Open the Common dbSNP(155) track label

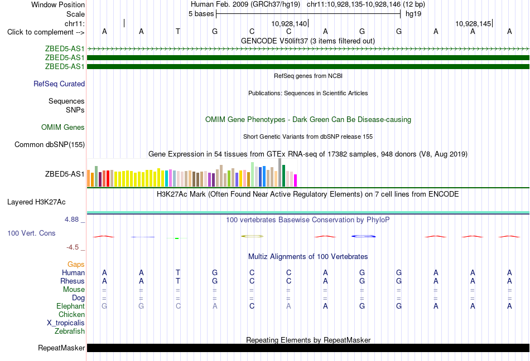tap(49, 144)
